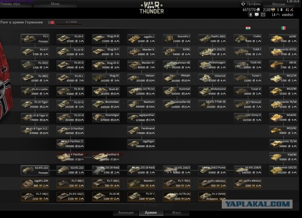Choose the Pz.II-F tank card
Viewport: 302px width, 218px height.
[x=35, y=52]
